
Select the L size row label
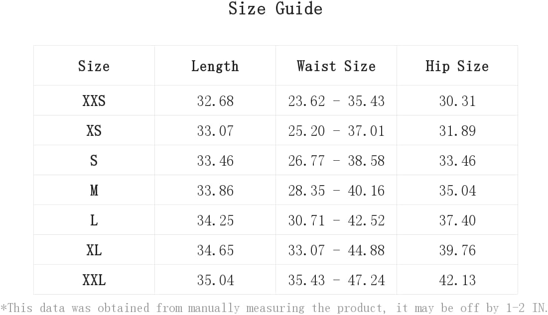[x=94, y=220]
